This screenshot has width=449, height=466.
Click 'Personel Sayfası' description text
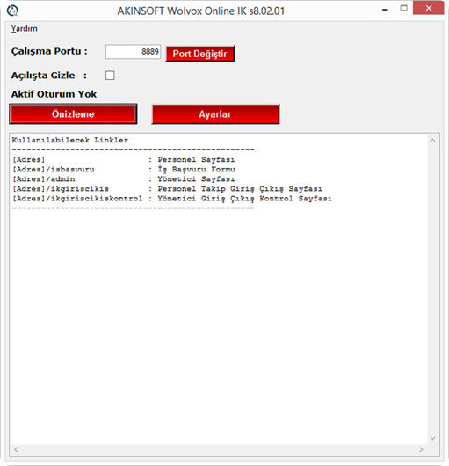(196, 160)
